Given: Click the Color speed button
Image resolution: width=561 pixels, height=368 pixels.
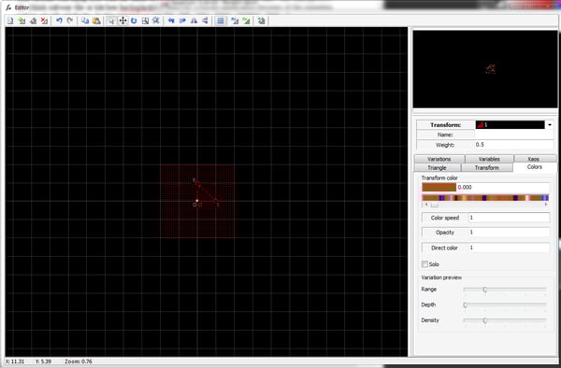Looking at the screenshot, I should pyautogui.click(x=445, y=218).
